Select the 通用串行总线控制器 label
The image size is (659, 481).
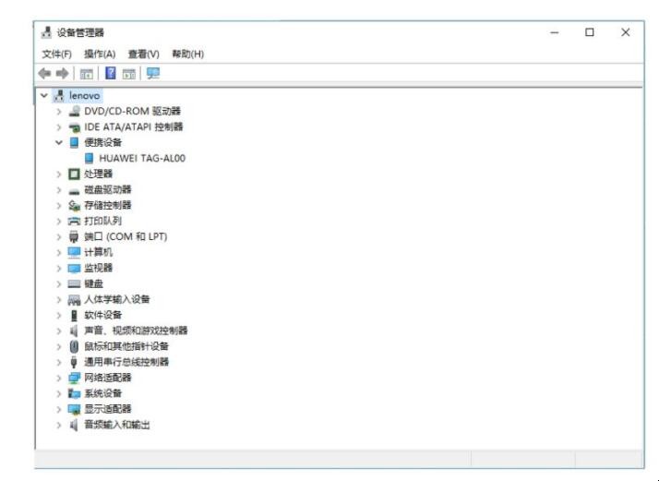point(126,362)
